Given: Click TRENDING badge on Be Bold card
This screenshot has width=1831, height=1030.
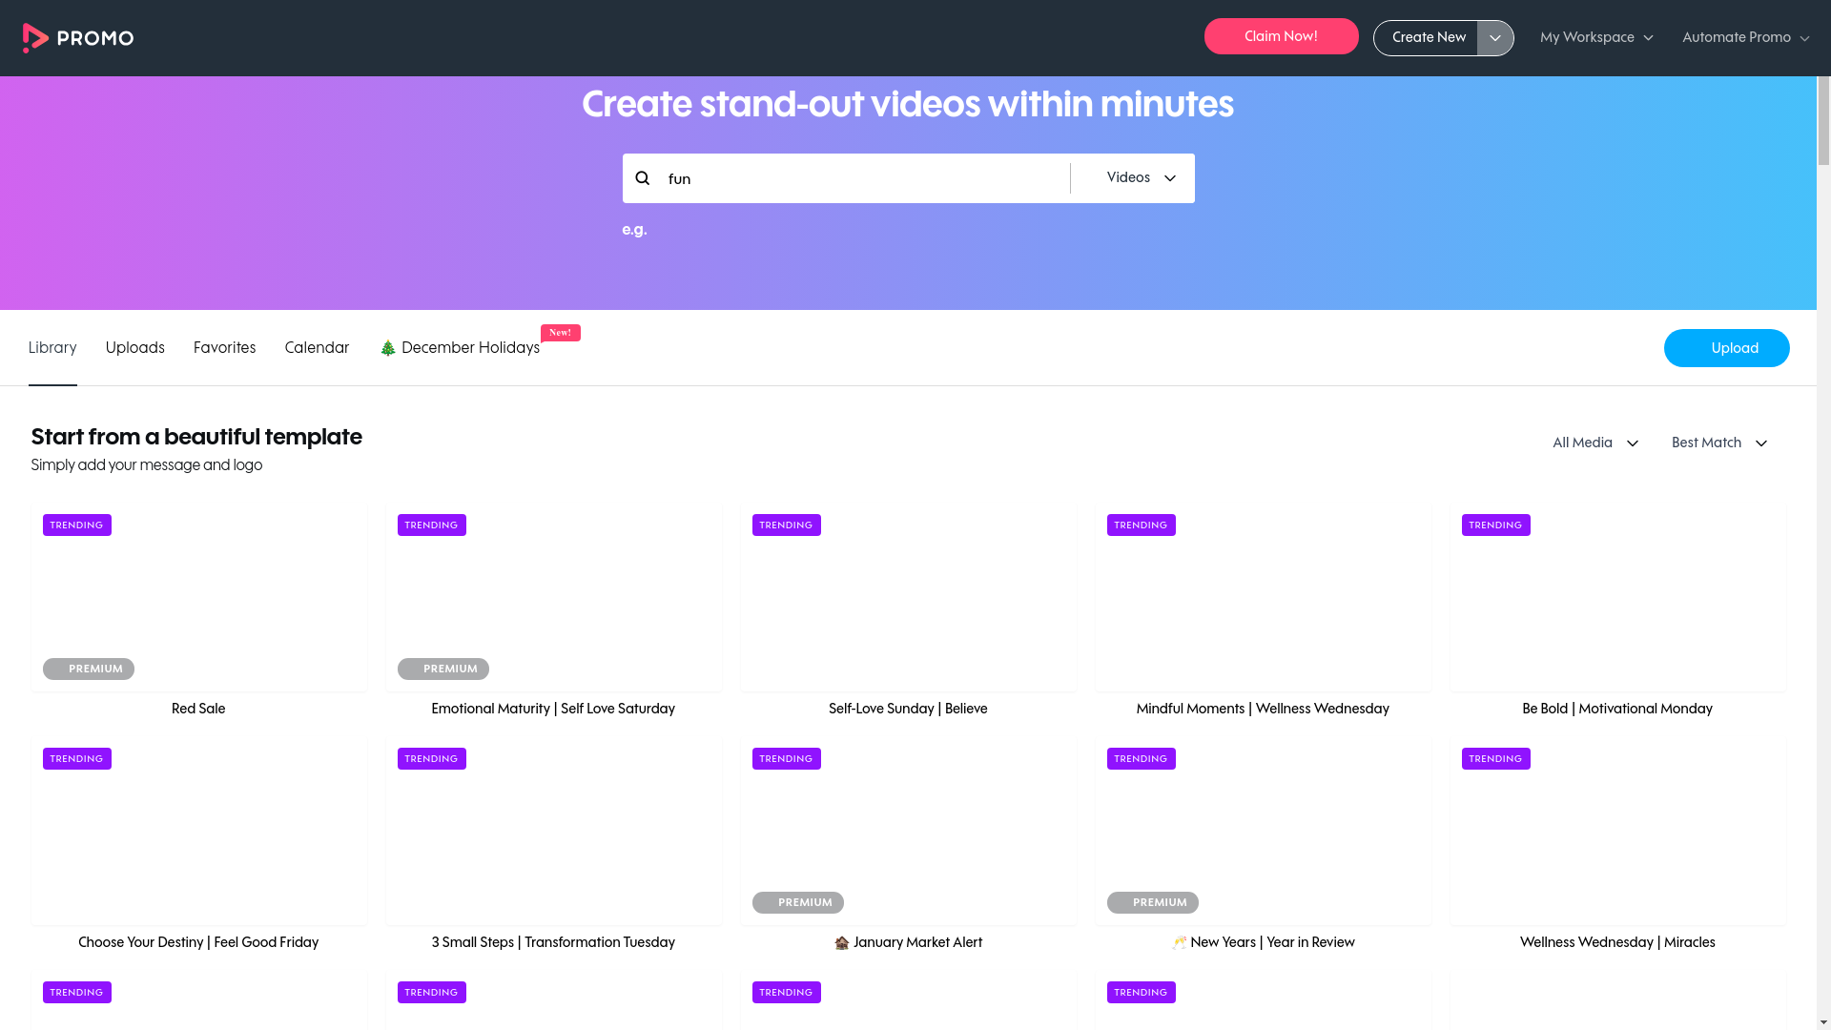Looking at the screenshot, I should click(x=1495, y=525).
